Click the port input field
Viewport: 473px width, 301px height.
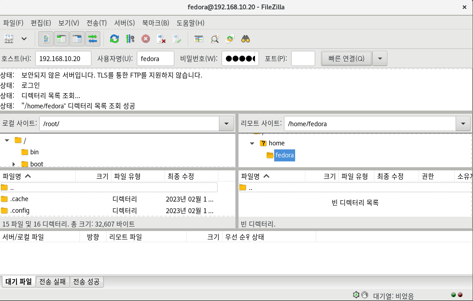pyautogui.click(x=303, y=58)
